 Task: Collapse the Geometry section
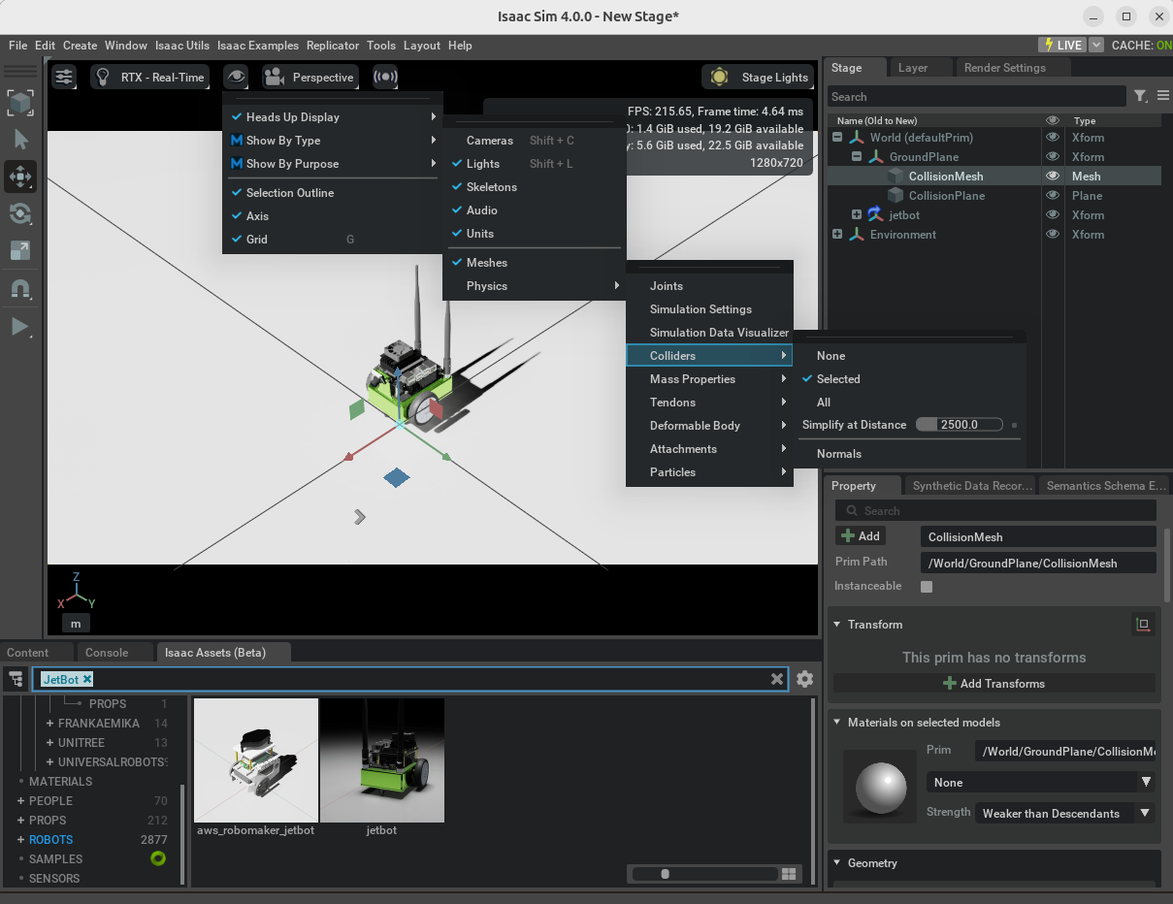click(x=837, y=863)
